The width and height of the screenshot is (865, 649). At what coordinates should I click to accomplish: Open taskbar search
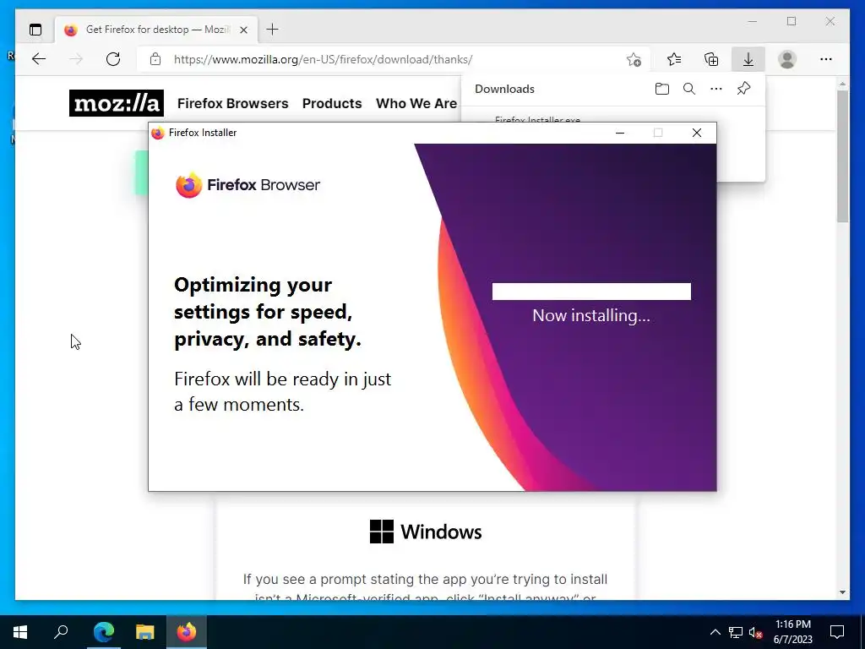pyautogui.click(x=61, y=632)
